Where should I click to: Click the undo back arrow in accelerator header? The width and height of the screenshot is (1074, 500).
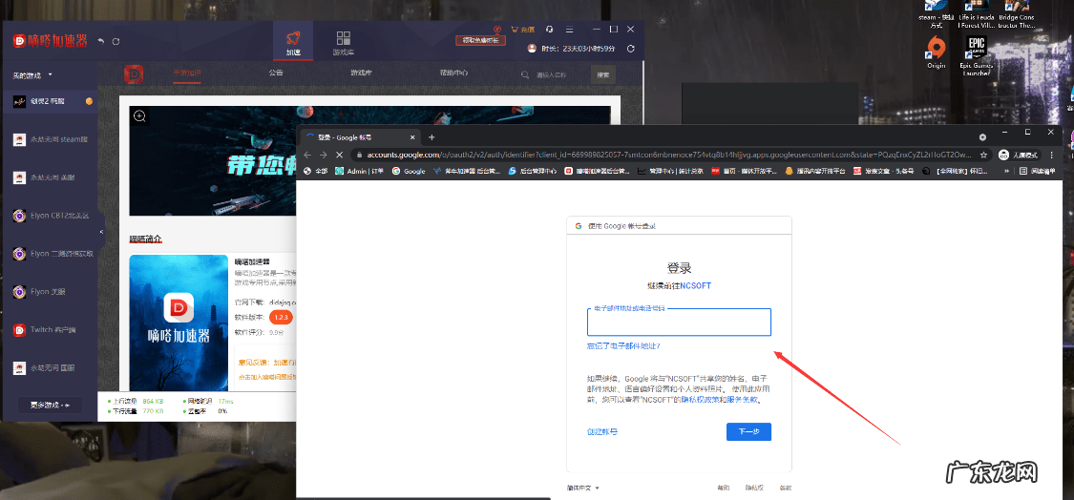[x=100, y=41]
